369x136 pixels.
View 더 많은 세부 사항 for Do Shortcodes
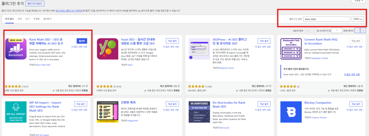263,110
